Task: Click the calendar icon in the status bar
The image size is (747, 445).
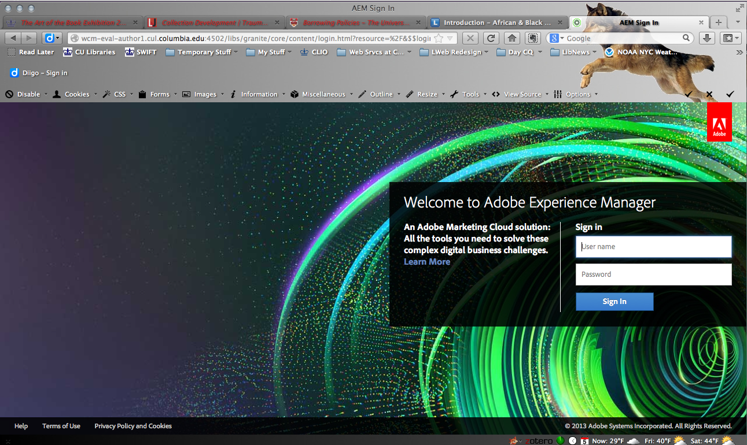Action: (x=585, y=441)
